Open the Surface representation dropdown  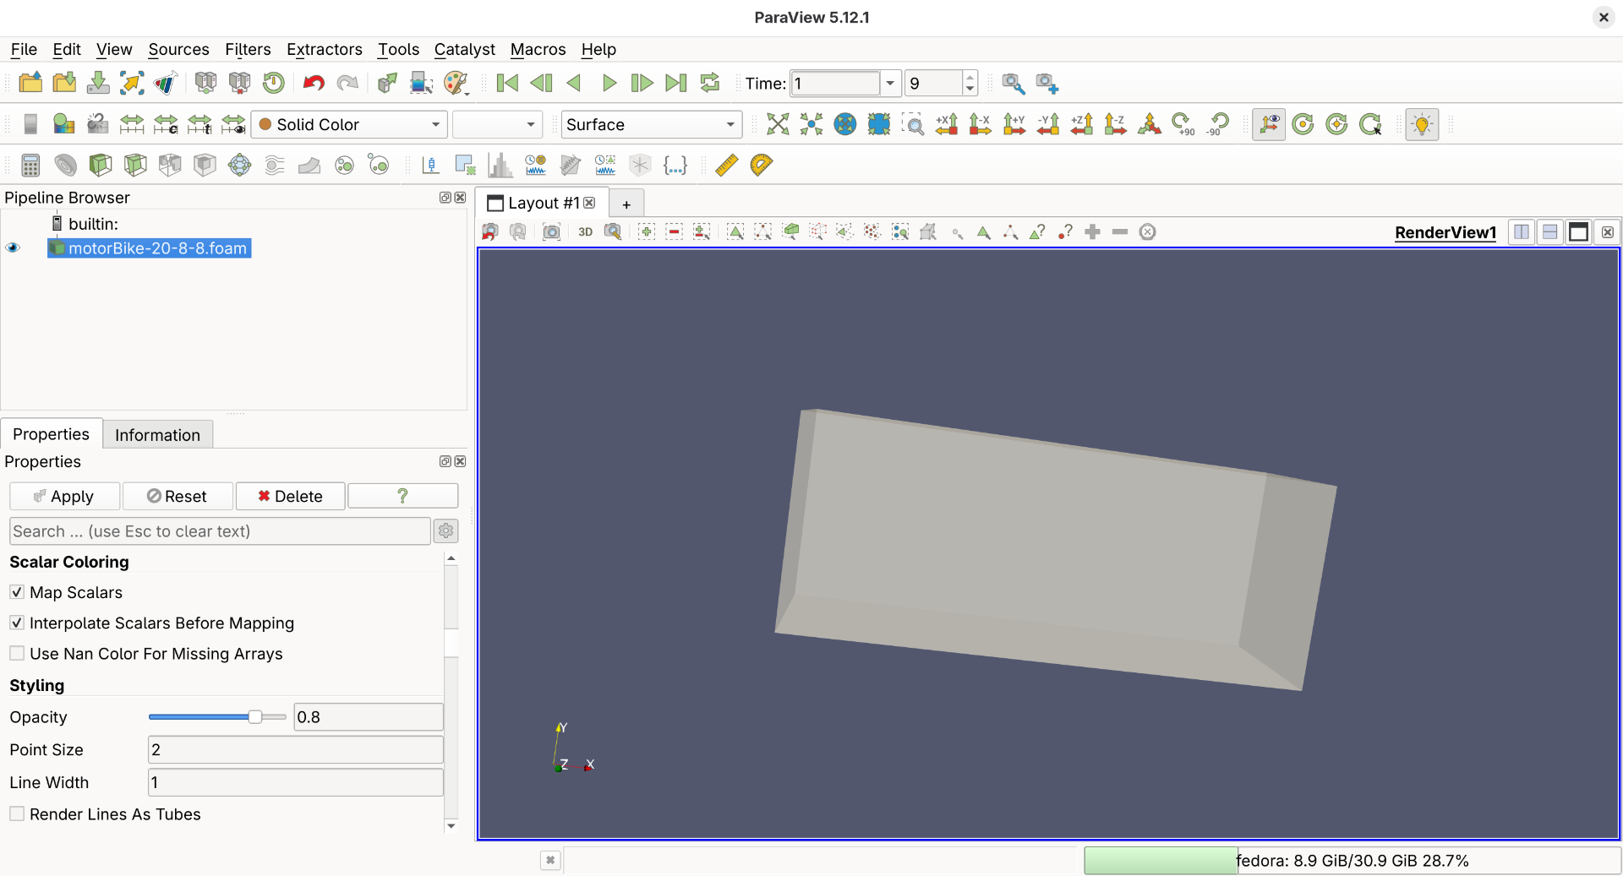click(x=651, y=124)
